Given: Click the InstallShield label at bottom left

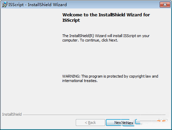Looking at the screenshot, I should (x=12, y=114).
